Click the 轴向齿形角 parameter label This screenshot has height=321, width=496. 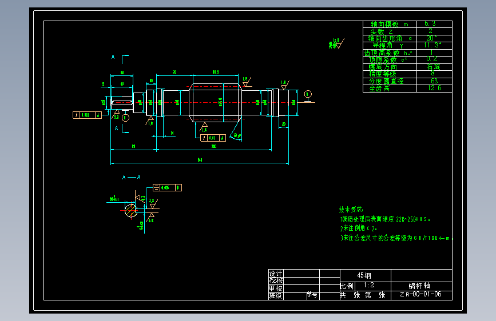point(385,38)
